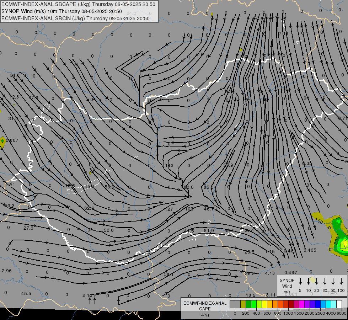Click the SBCAPE title line in header
Screen dimensions: 348x320
tap(78, 4)
